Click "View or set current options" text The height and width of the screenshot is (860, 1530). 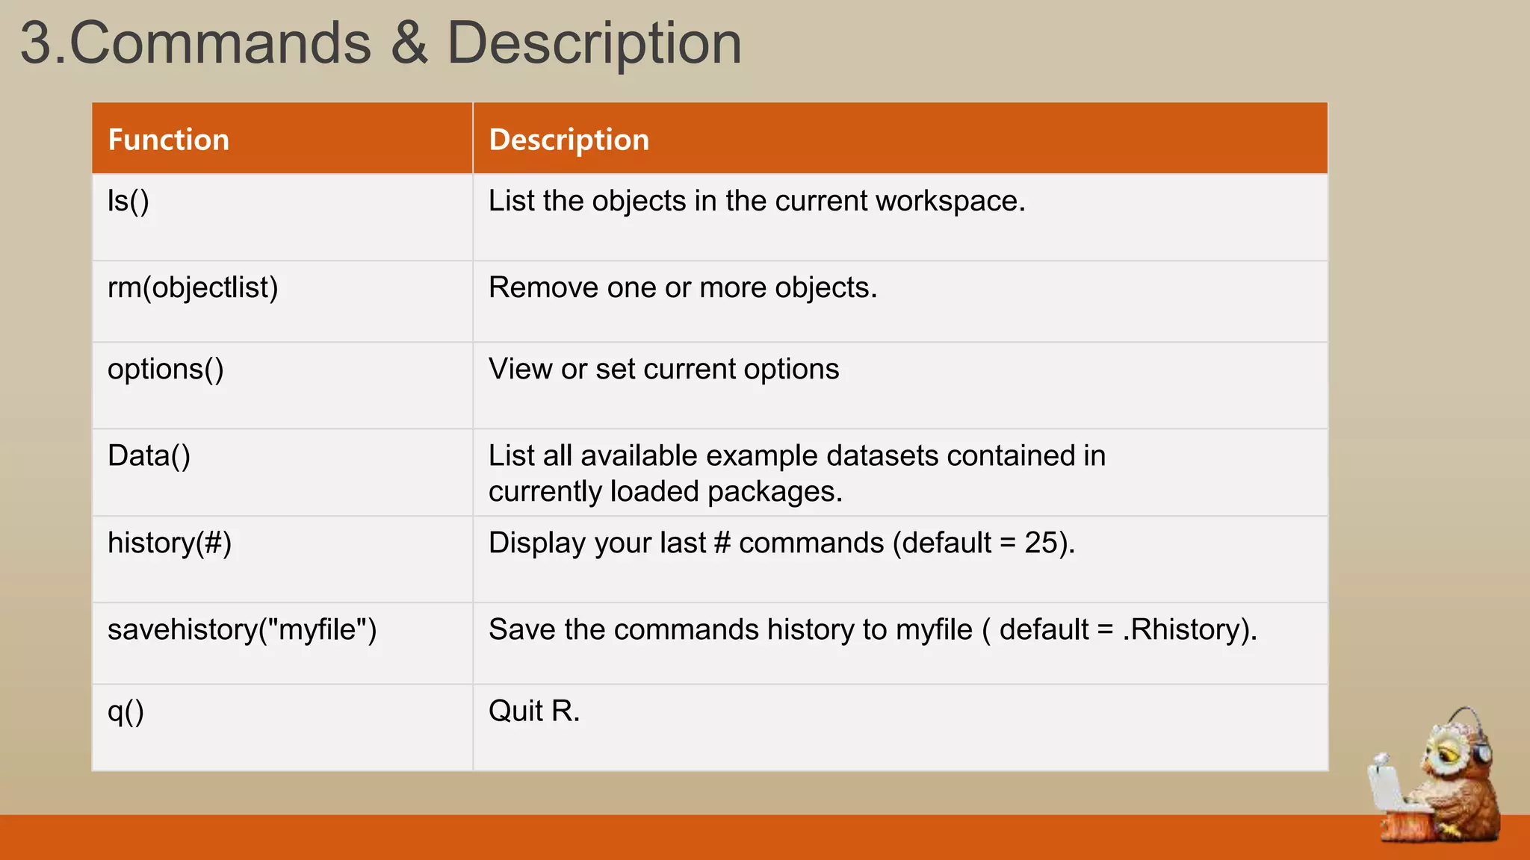click(x=663, y=369)
